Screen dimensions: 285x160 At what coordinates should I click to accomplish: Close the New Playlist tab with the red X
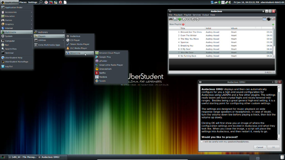(183, 24)
